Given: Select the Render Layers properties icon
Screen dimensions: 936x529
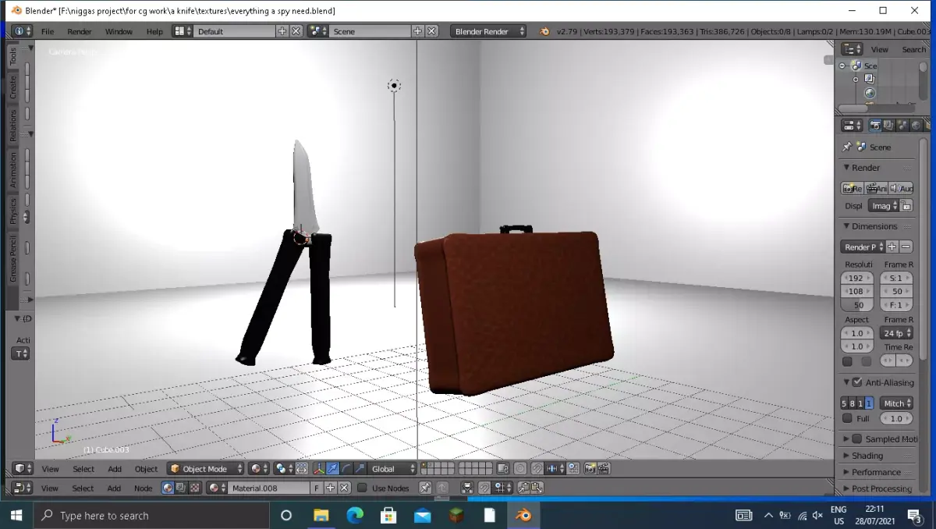Looking at the screenshot, I should click(x=888, y=126).
